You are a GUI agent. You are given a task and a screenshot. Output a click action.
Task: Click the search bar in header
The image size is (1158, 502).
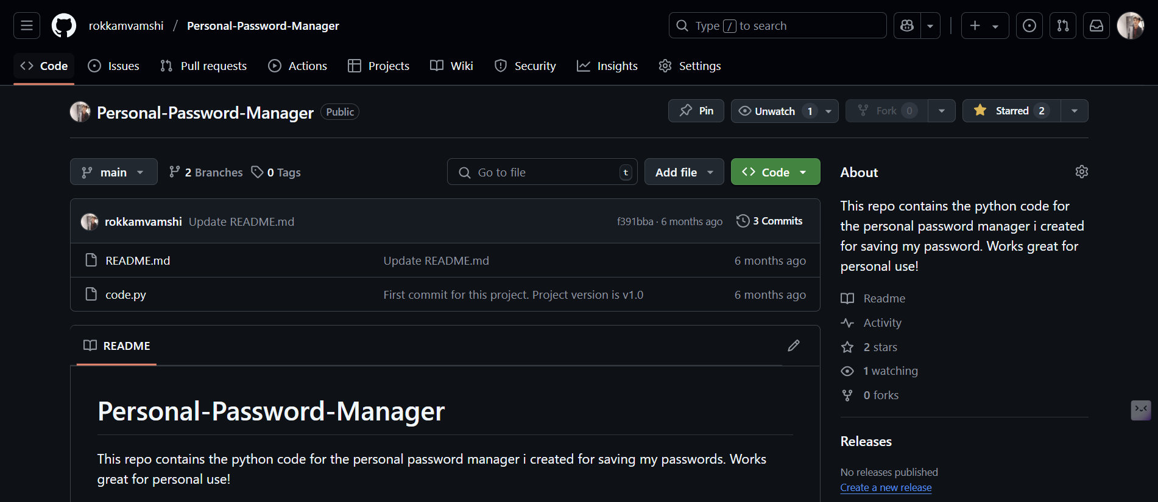pyautogui.click(x=777, y=26)
